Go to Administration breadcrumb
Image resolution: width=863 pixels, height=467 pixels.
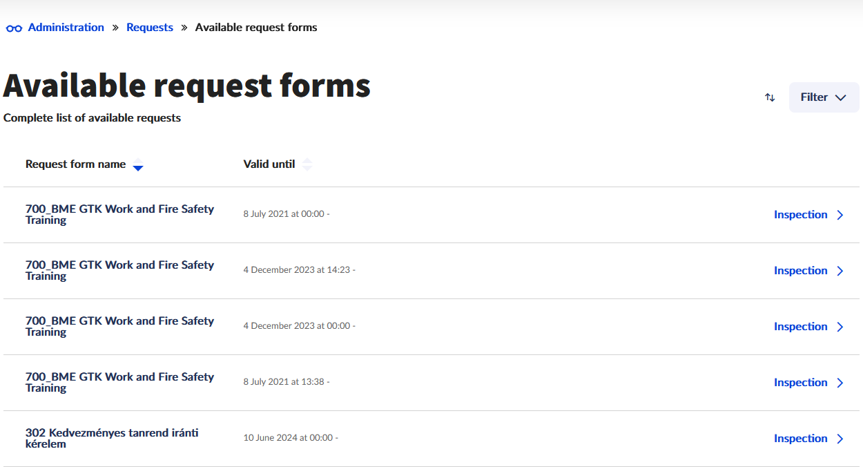point(66,28)
